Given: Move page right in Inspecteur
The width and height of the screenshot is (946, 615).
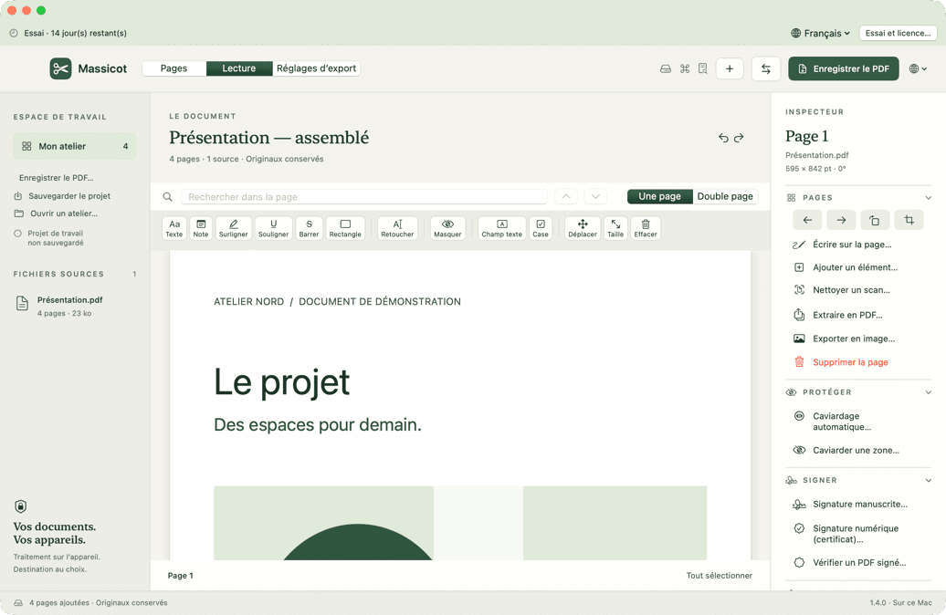Looking at the screenshot, I should tap(841, 220).
